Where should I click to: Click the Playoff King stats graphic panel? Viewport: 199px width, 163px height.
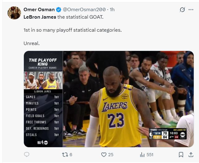tap(43, 99)
